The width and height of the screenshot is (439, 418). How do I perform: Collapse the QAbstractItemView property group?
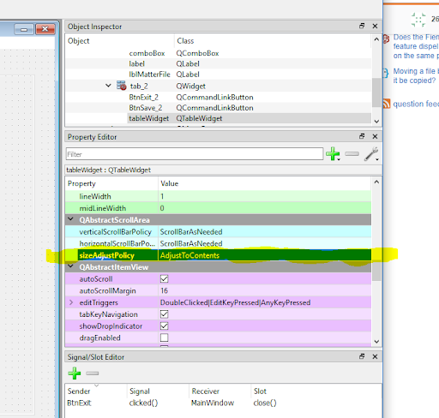[70, 266]
